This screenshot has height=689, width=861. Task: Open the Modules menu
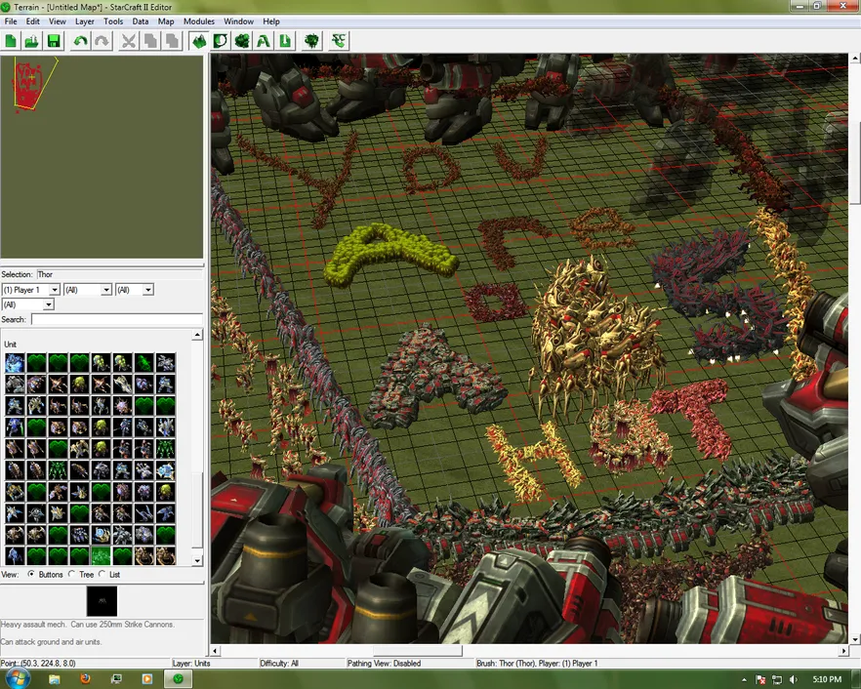point(199,21)
